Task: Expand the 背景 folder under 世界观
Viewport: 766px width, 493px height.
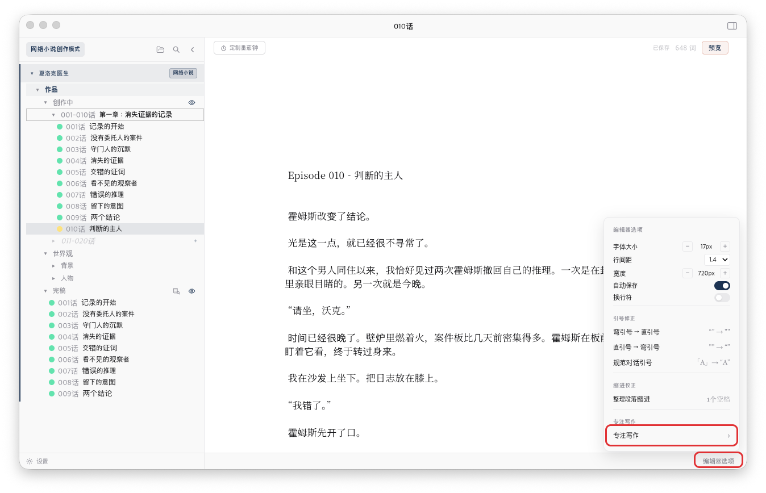Action: [54, 266]
